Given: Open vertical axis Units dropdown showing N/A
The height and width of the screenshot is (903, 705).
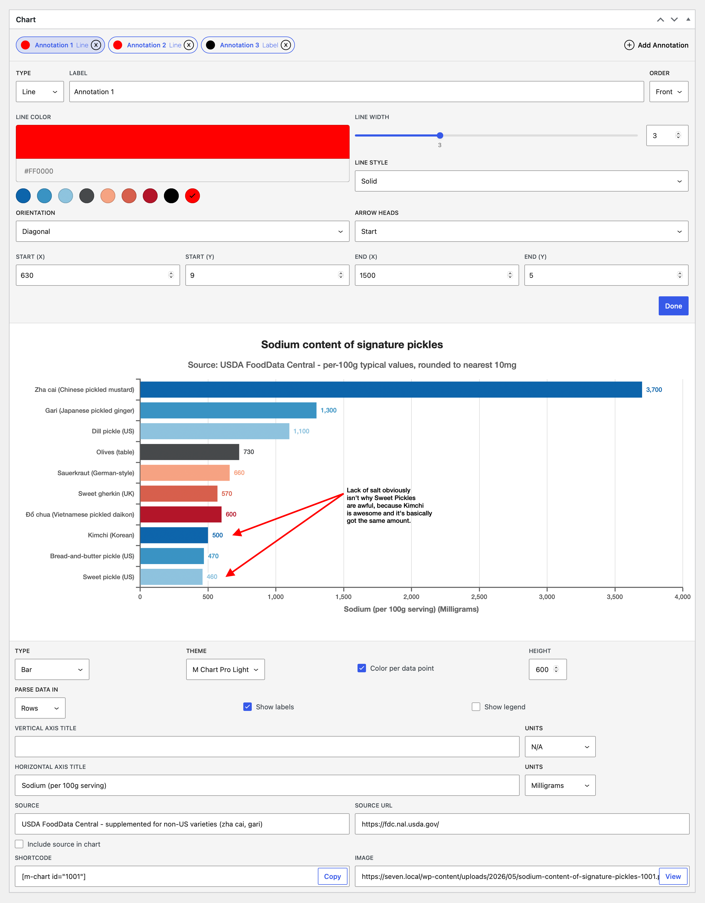Looking at the screenshot, I should pyautogui.click(x=560, y=747).
